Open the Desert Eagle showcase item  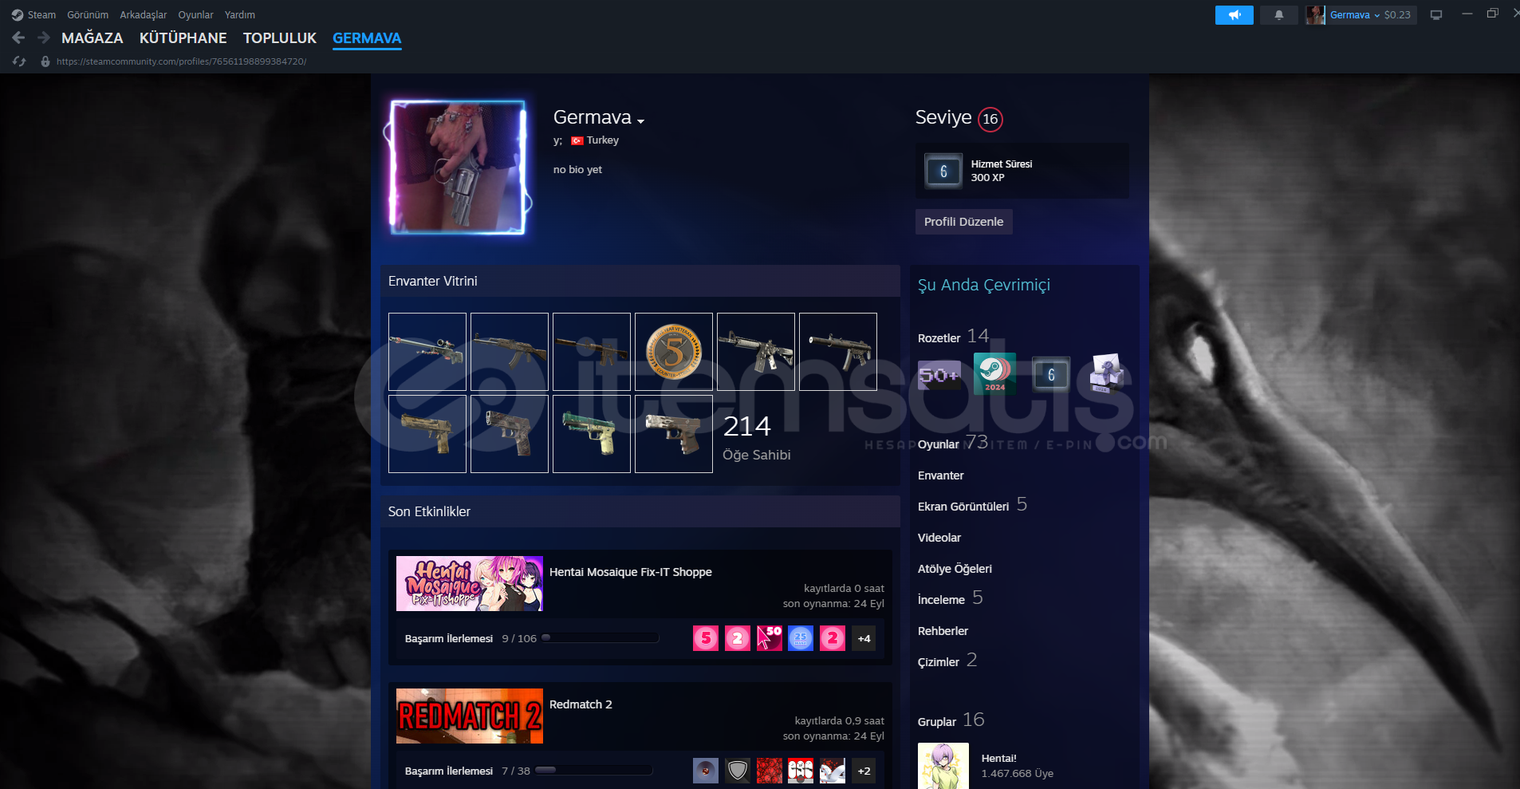[x=427, y=434]
